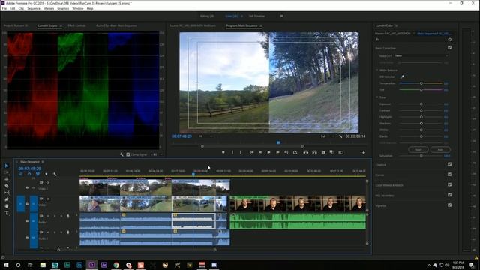Open Lumetri Scopes settings wrench
The width and height of the screenshot is (480, 270).
(121, 155)
